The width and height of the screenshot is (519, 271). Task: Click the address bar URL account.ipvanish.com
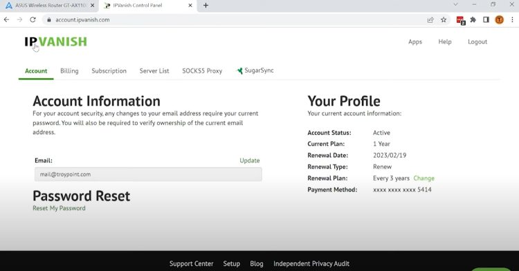coord(82,20)
